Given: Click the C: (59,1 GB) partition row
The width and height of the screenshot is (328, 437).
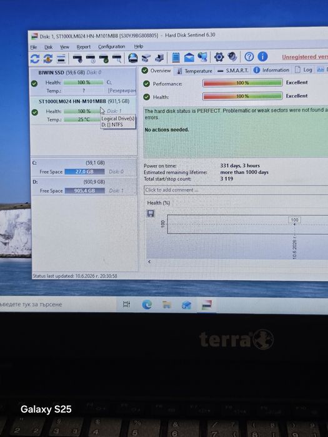Looking at the screenshot, I should [84, 167].
